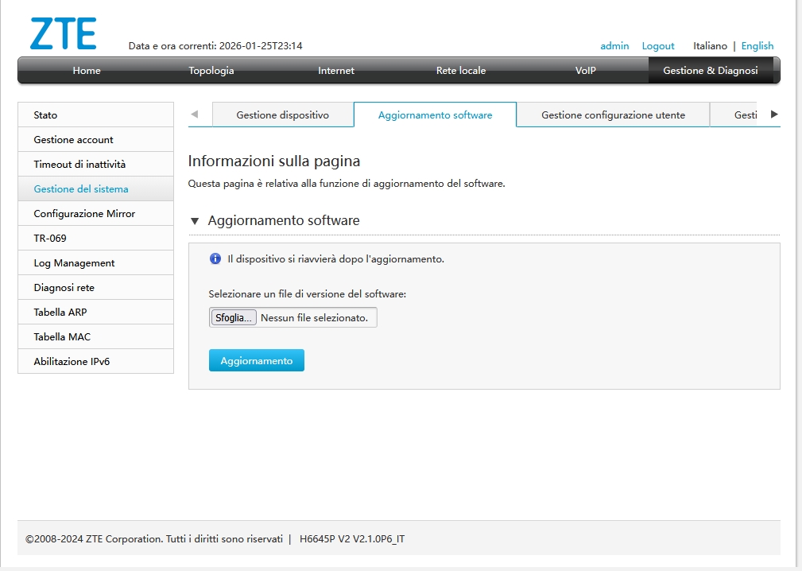The image size is (802, 571).
Task: Switch to Gestione configurazione utente tab
Action: pos(614,115)
